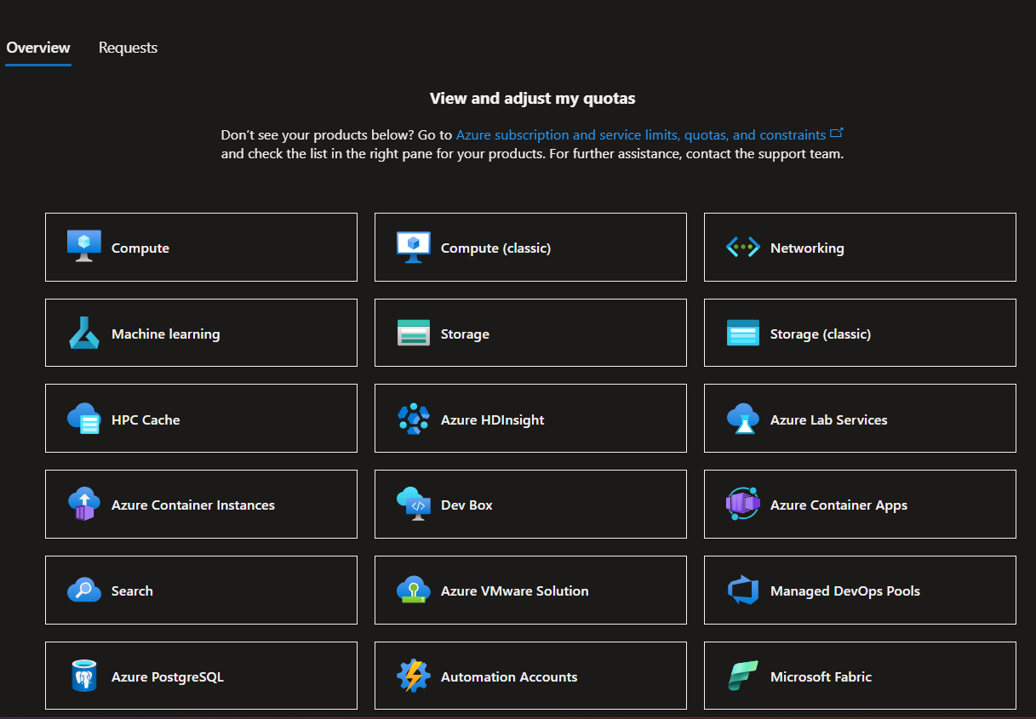The width and height of the screenshot is (1036, 719).
Task: Open the Search quota tile
Action: [201, 591]
